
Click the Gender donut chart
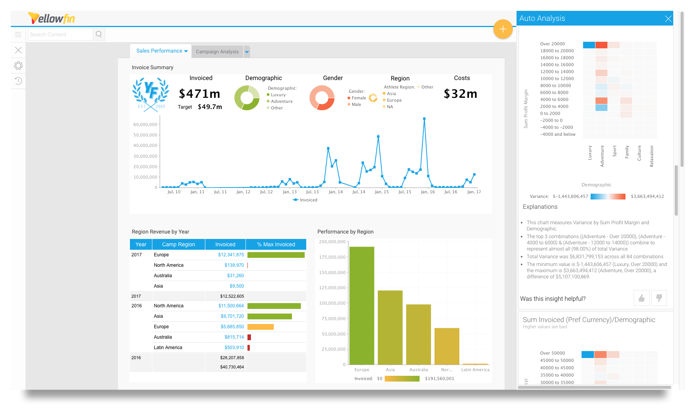[x=322, y=98]
